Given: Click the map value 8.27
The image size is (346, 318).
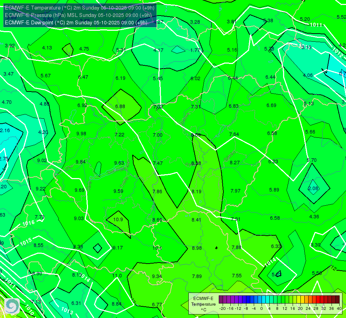Looking at the screenshot, I should coord(235,163).
